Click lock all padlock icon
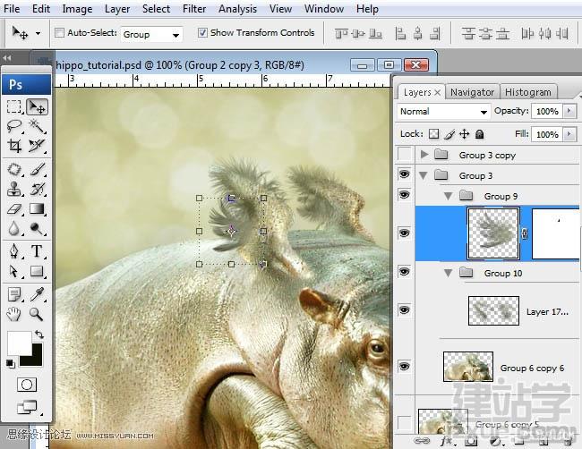Image resolution: width=582 pixels, height=449 pixels. click(480, 134)
